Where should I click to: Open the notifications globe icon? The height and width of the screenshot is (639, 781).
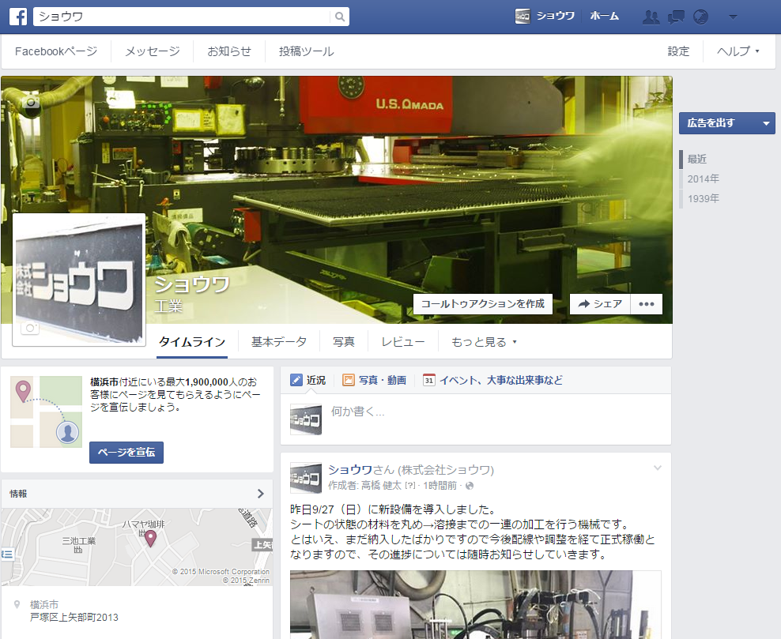(701, 17)
